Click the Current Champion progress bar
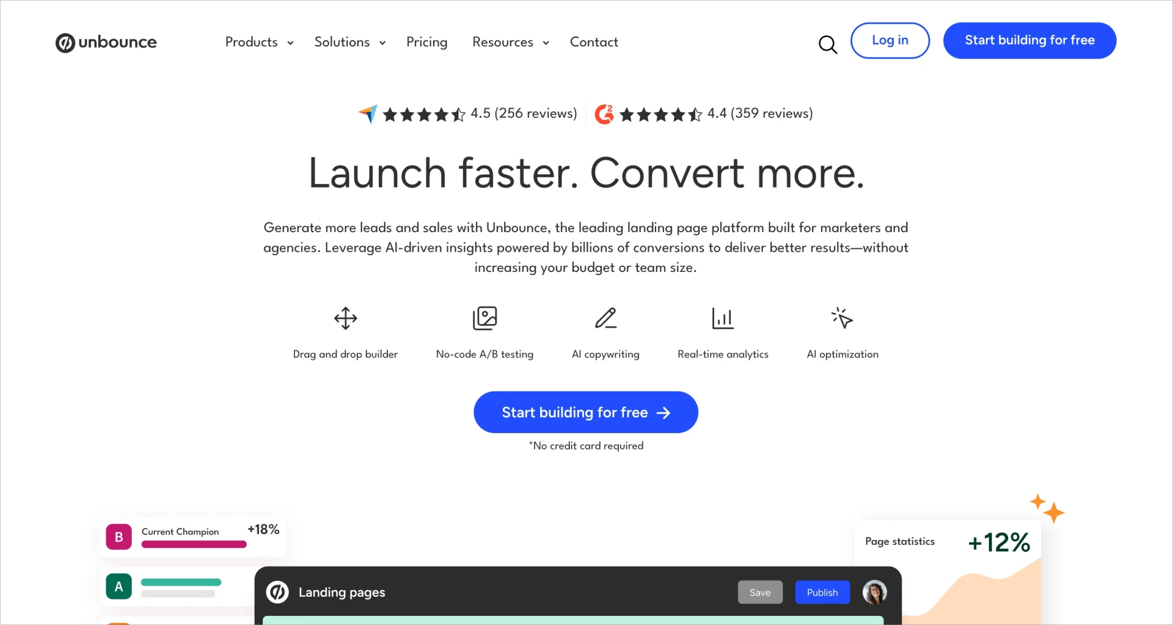The image size is (1173, 625). coord(193,545)
